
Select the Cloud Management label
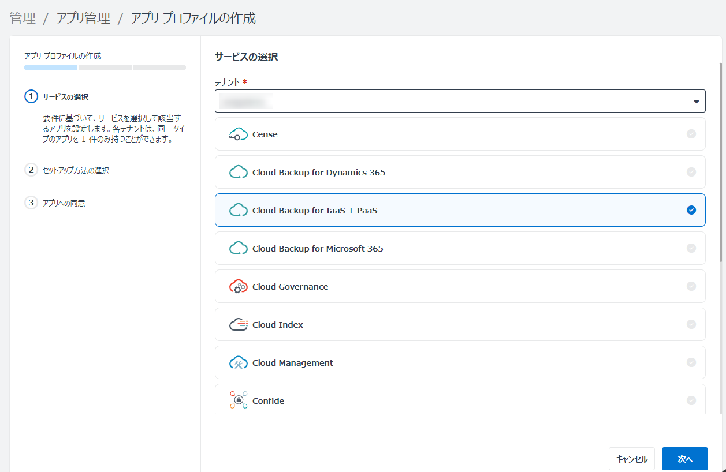(293, 363)
